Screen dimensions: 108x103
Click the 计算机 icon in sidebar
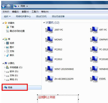tap(6, 63)
